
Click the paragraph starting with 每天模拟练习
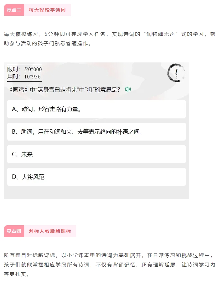pyautogui.click(x=110, y=39)
